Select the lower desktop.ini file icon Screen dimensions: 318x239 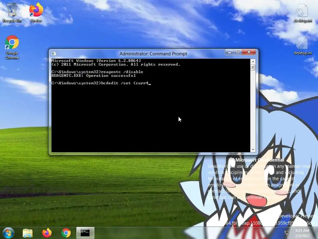(302, 45)
